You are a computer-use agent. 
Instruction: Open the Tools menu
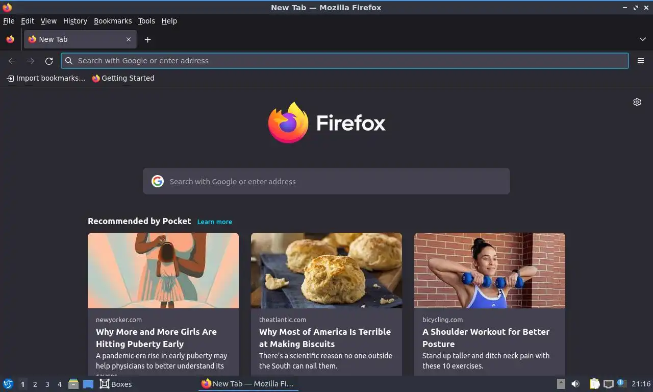146,21
